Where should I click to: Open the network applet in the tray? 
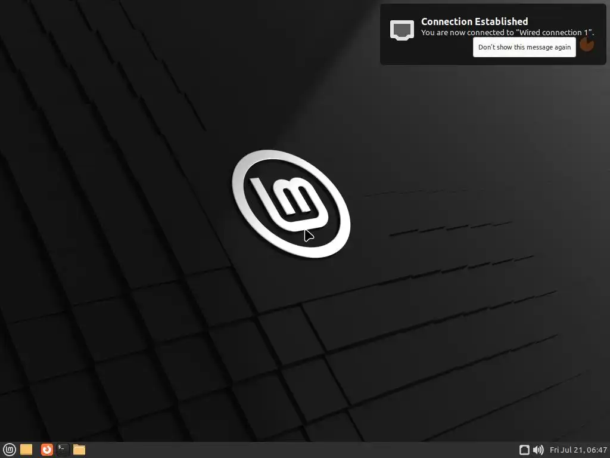524,450
